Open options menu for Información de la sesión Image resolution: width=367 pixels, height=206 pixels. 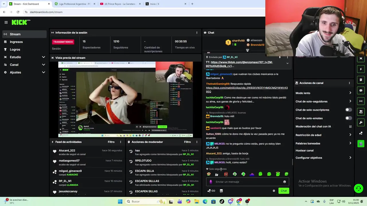tap(197, 33)
